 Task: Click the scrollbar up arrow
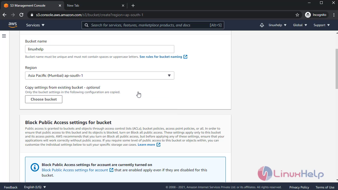(337, 33)
